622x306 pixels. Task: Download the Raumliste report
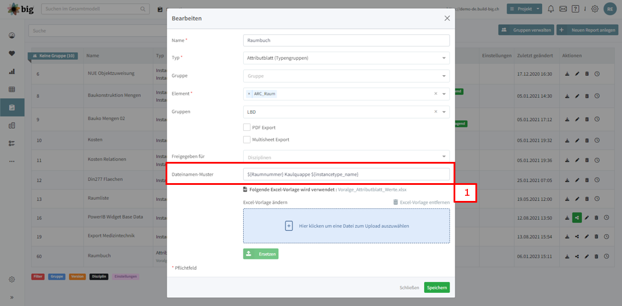pyautogui.click(x=567, y=198)
